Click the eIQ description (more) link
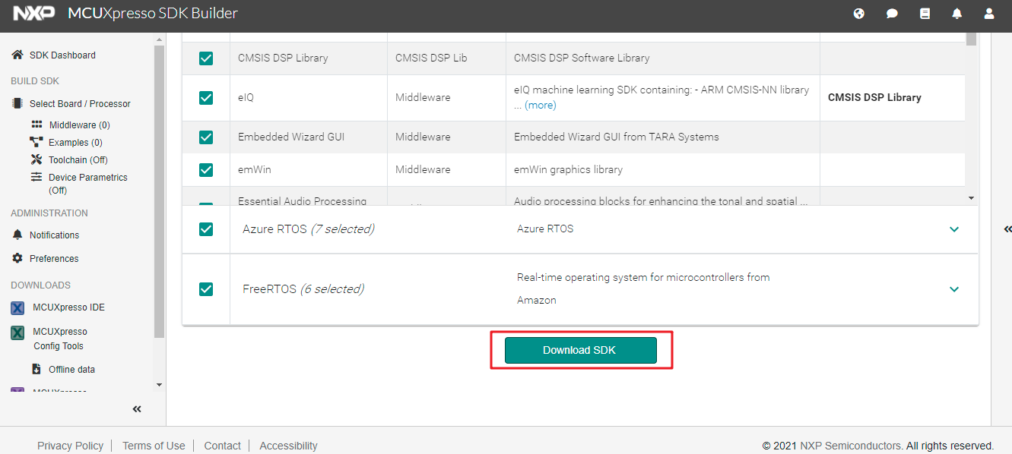1012x454 pixels. 540,106
